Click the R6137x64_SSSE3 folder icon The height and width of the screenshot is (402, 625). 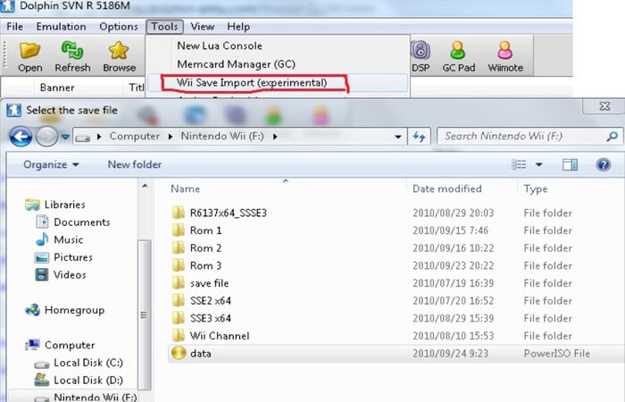[179, 213]
